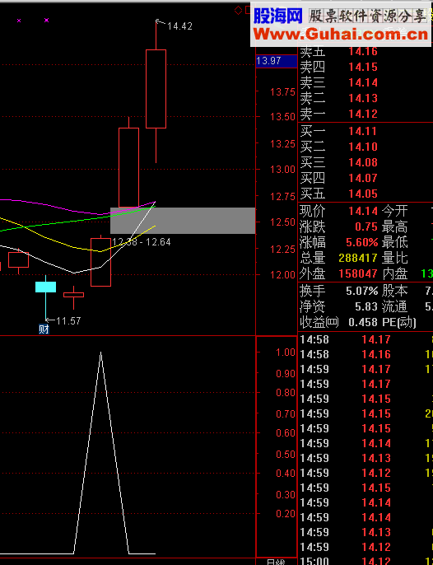Click the 0.20 indicator axis label
Image resolution: width=433 pixels, height=565 pixels.
point(286,513)
